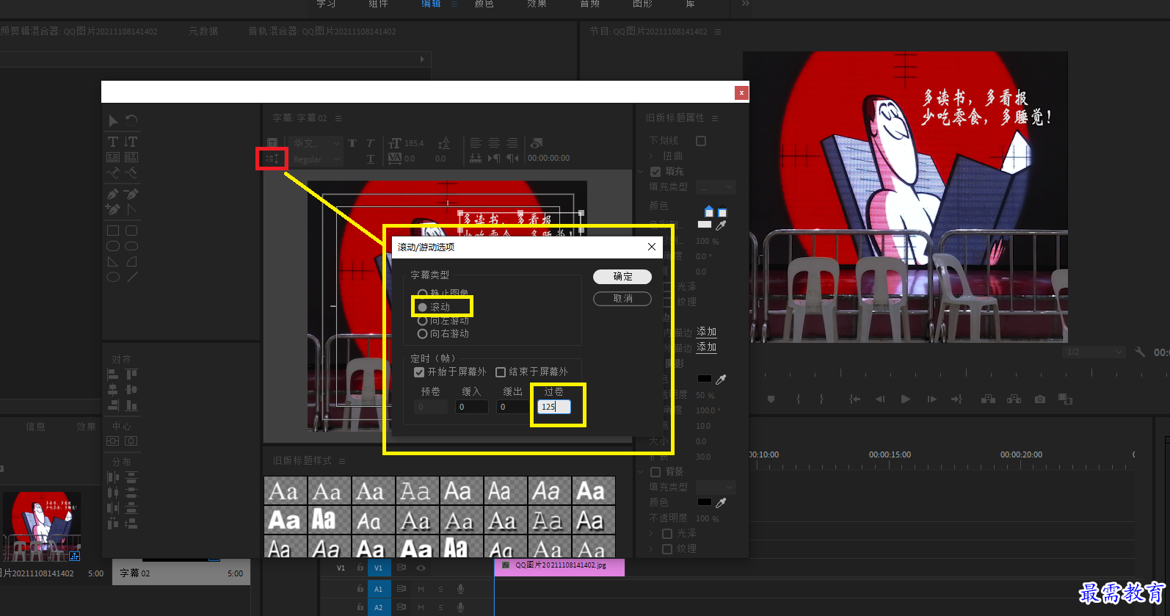The width and height of the screenshot is (1170, 616).
Task: Open the Metadata (元数据) panel tab
Action: point(203,32)
